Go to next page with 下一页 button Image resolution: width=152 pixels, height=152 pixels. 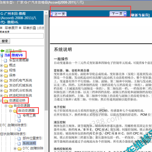tap(118, 14)
